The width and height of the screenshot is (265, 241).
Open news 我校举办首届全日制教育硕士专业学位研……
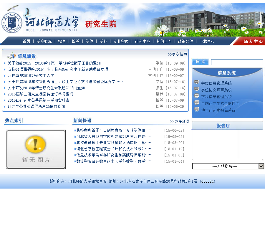click(114, 130)
